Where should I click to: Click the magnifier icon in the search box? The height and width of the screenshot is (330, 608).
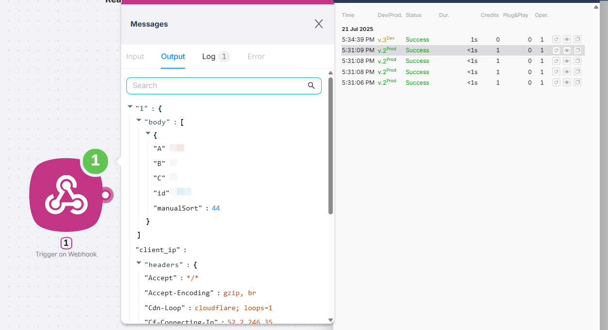(x=311, y=86)
